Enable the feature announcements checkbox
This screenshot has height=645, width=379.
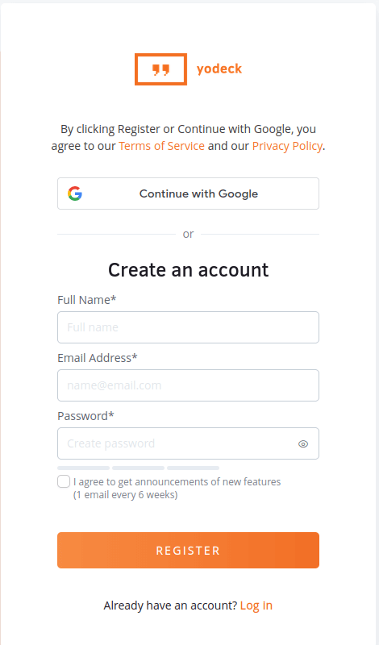64,481
